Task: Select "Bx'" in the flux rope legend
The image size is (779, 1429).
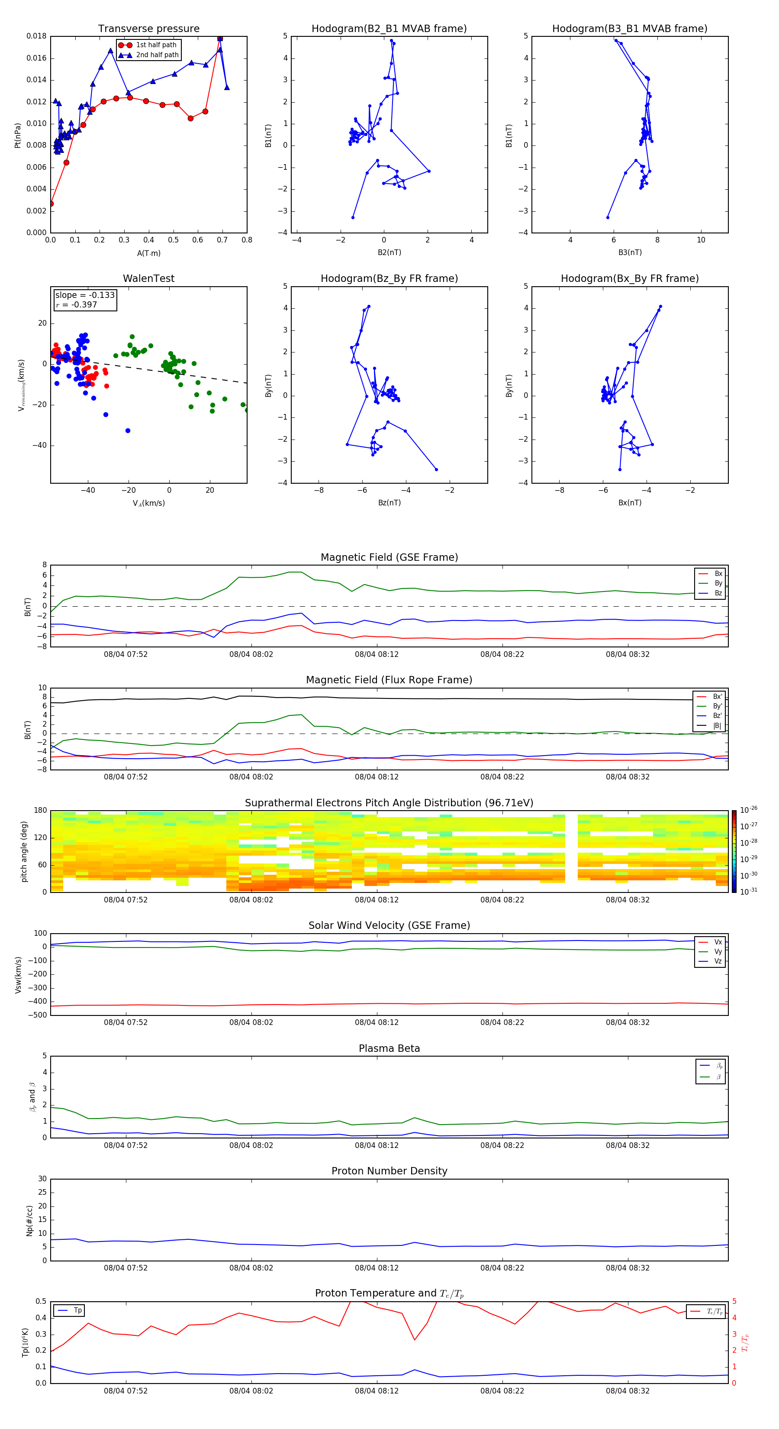Action: (x=710, y=697)
